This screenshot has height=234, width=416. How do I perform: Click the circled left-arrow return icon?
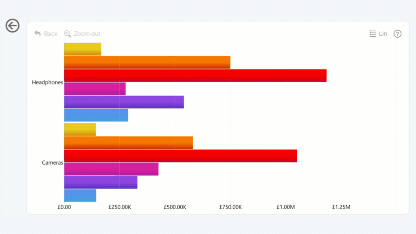coord(13,26)
